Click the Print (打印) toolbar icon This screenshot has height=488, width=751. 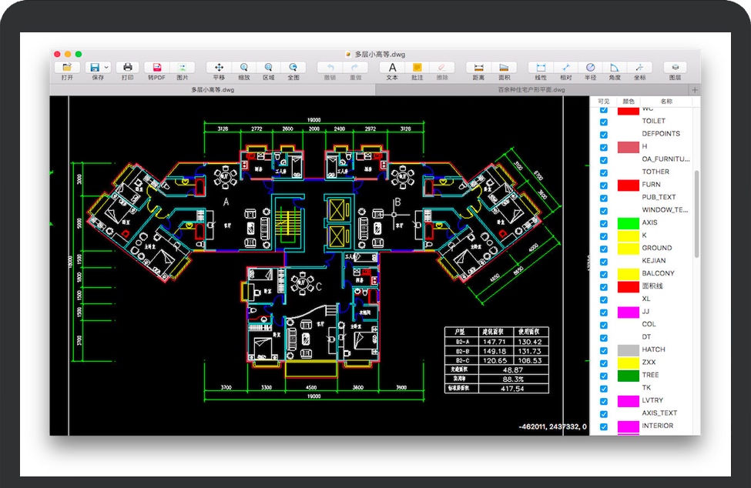[x=127, y=68]
